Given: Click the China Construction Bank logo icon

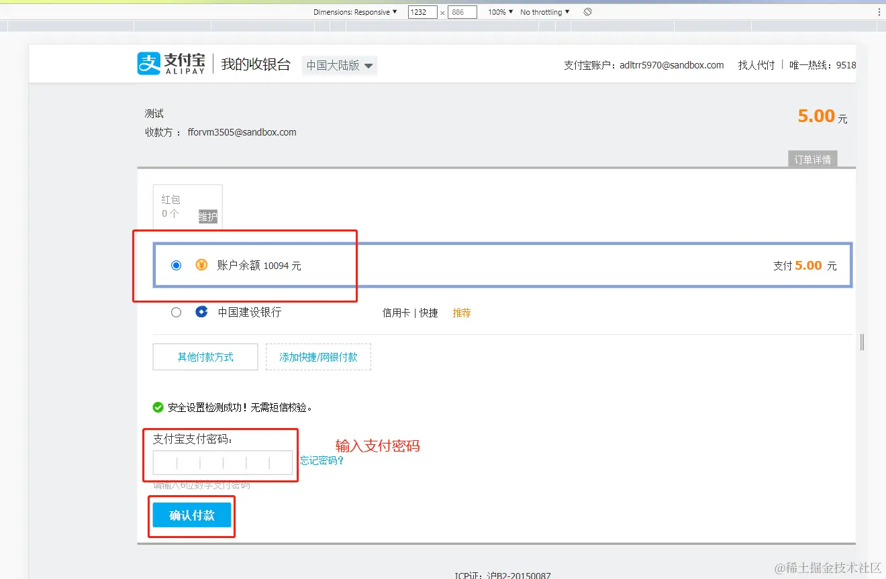Looking at the screenshot, I should coord(201,312).
